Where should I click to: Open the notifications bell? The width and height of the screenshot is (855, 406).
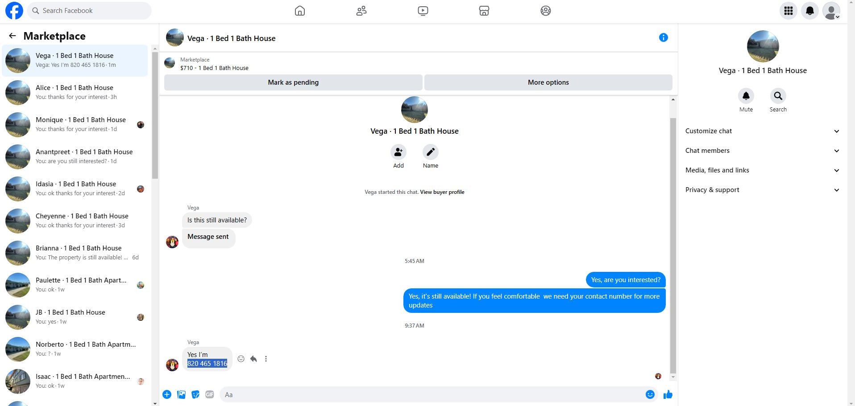tap(810, 11)
